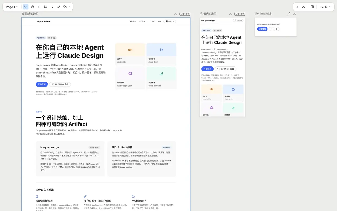Viewport: 337px width, 211px height.
Task: Download the 手机版落地页 frame
Action: pos(231,14)
